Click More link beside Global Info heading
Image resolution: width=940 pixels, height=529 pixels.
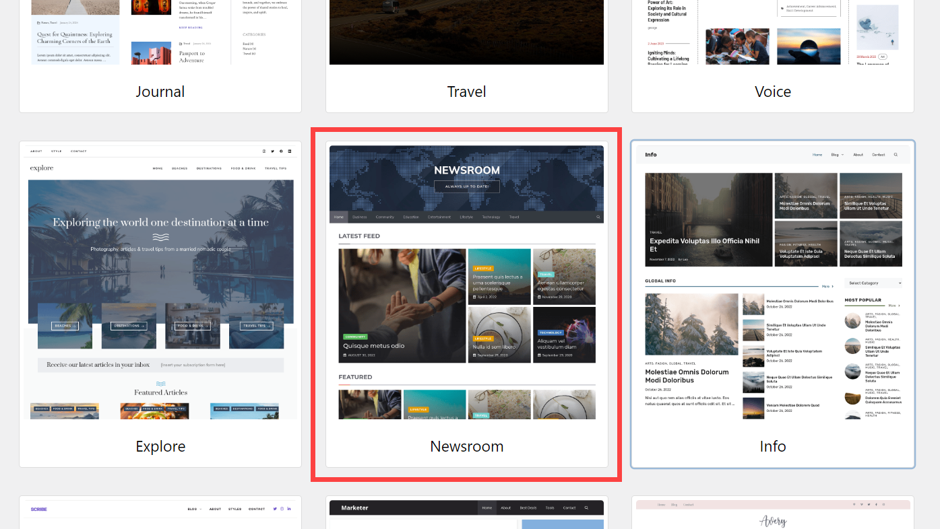coord(827,286)
